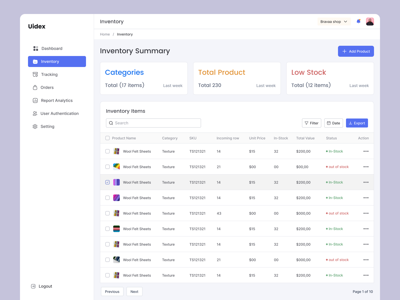Image resolution: width=400 pixels, height=300 pixels.
Task: Click the Categories summary card
Action: tap(144, 78)
